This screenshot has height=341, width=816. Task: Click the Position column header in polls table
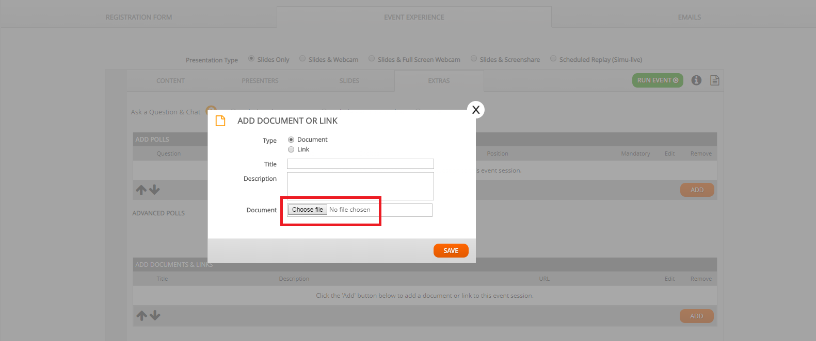click(x=498, y=154)
